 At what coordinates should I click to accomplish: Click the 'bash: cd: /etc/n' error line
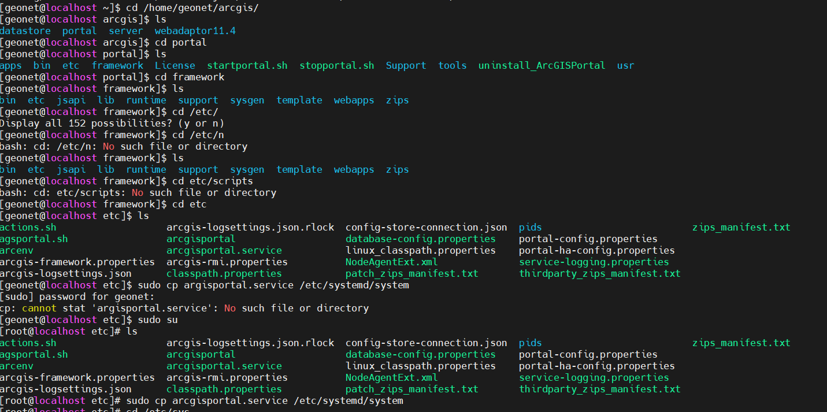pos(124,146)
